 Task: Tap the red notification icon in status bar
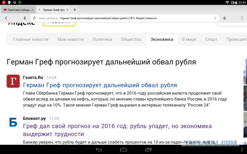click(4, 2)
